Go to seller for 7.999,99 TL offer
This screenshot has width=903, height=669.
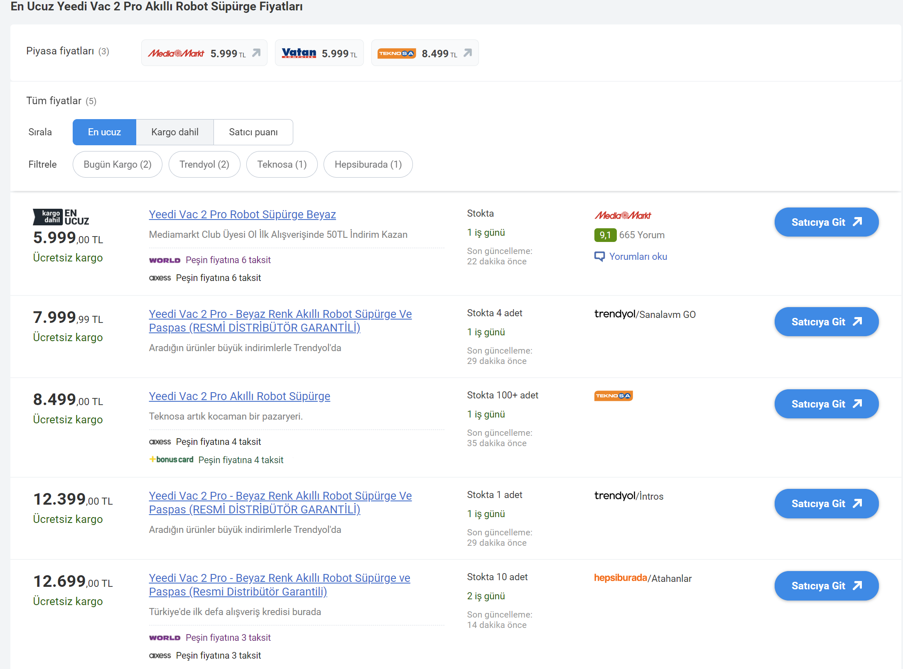coord(827,322)
